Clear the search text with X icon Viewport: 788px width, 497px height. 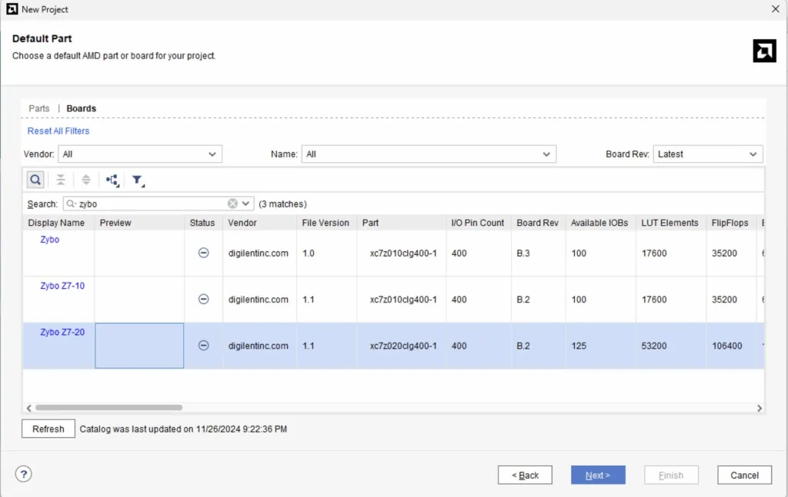point(232,204)
